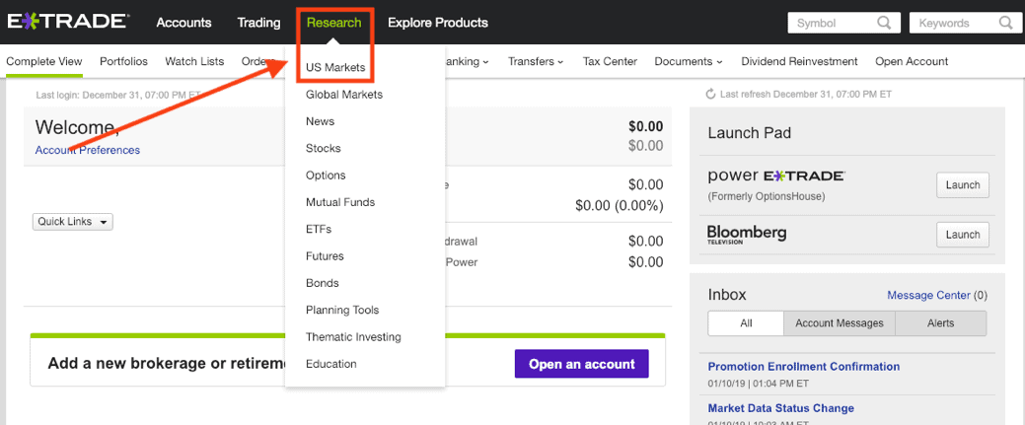Expand the Transfers dropdown
This screenshot has height=425, width=1025.
(x=536, y=61)
